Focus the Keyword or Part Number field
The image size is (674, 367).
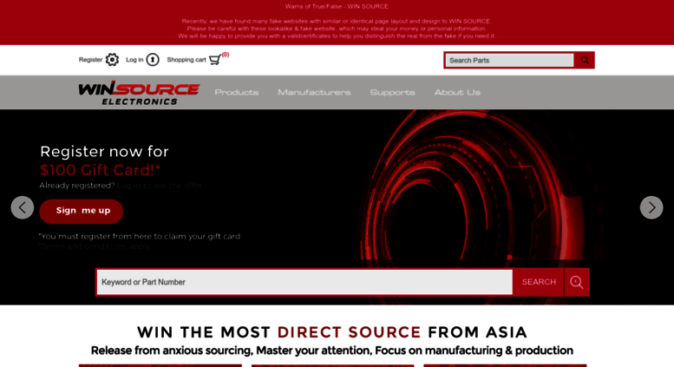point(304,282)
